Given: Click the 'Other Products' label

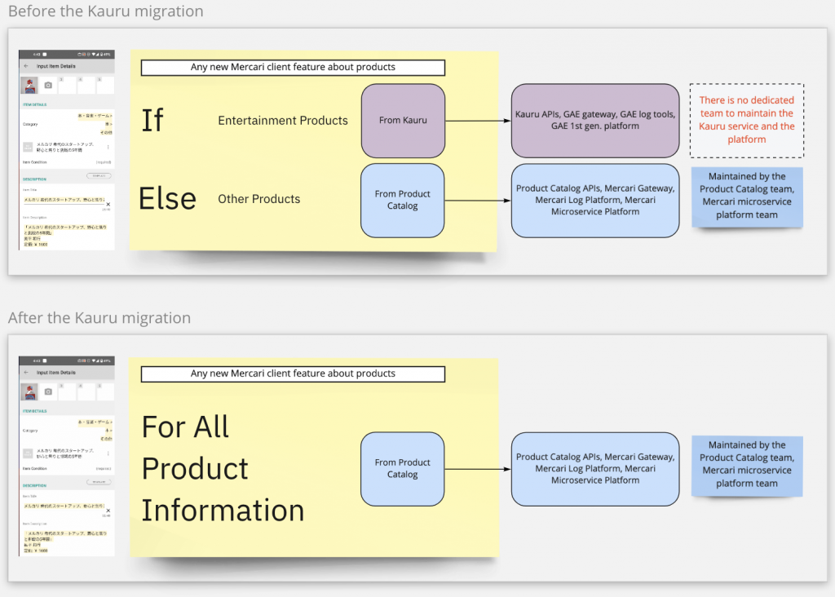Looking at the screenshot, I should point(258,199).
